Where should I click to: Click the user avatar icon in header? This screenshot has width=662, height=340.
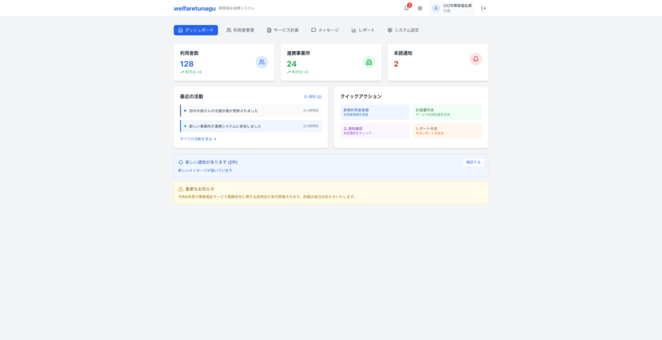coord(436,8)
